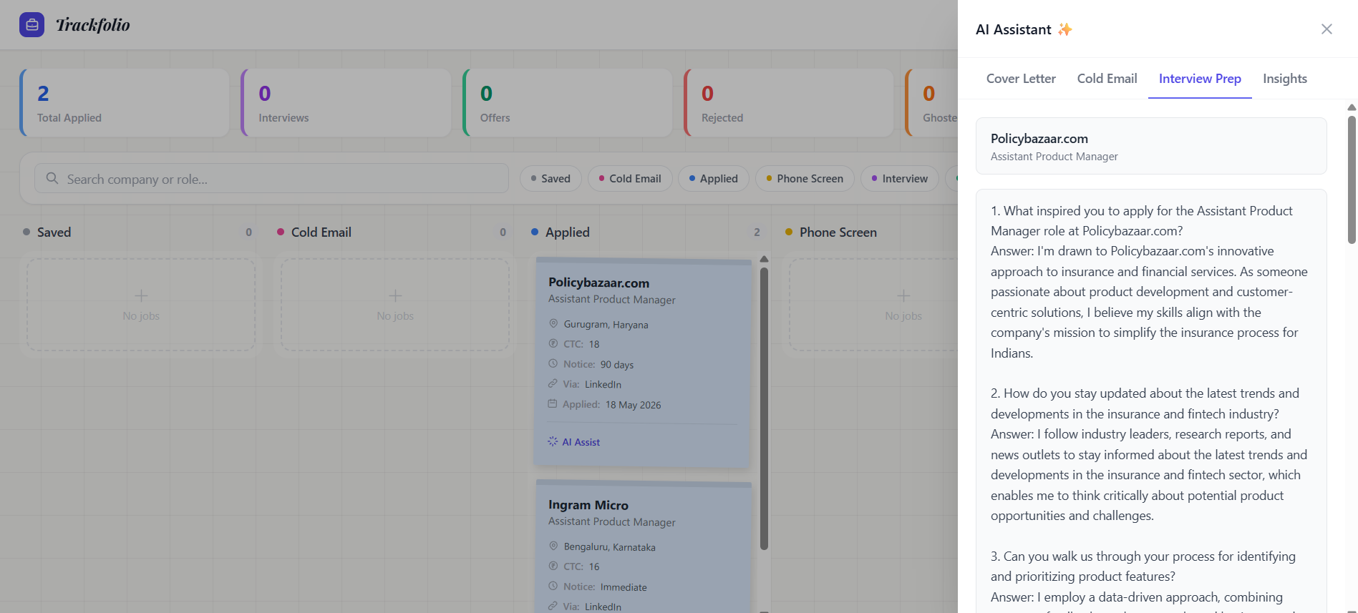1358x613 pixels.
Task: Click the CTC icon next to 16
Action: click(553, 566)
